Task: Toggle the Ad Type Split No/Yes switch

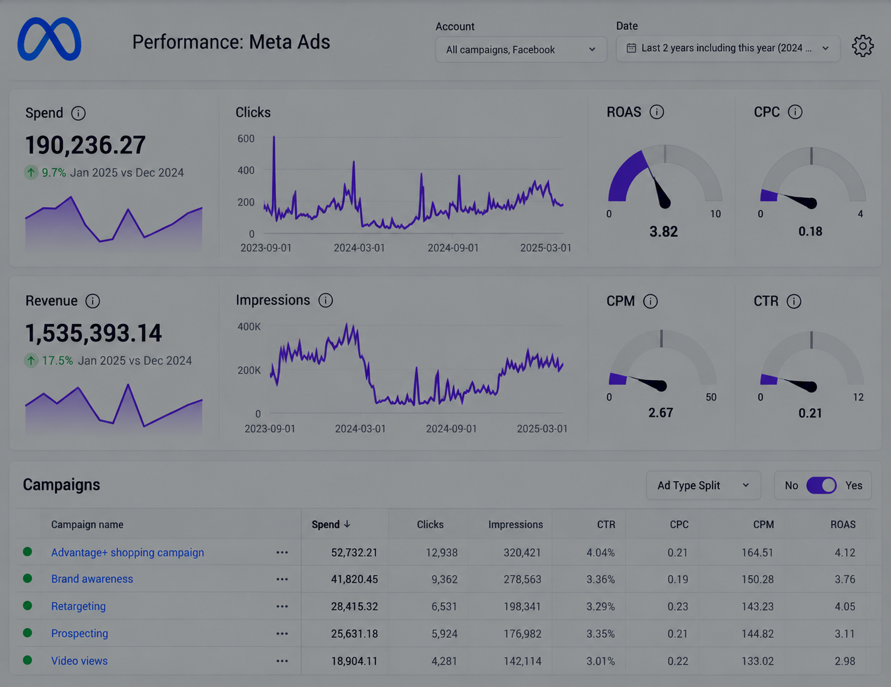Action: tap(821, 485)
